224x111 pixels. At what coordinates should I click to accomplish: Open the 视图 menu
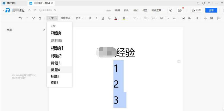pyautogui.click(x=145, y=10)
